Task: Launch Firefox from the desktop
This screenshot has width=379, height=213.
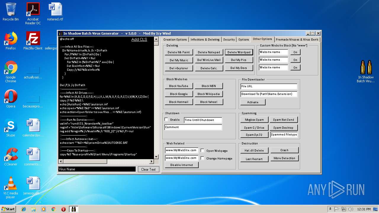Action: 11,41
